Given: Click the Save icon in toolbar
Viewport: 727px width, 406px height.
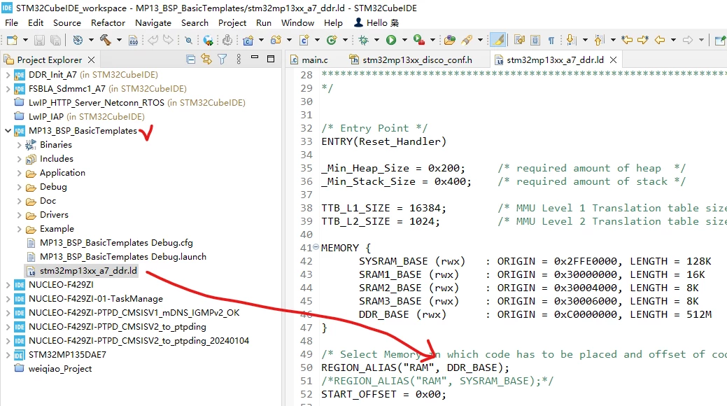Looking at the screenshot, I should (x=39, y=41).
